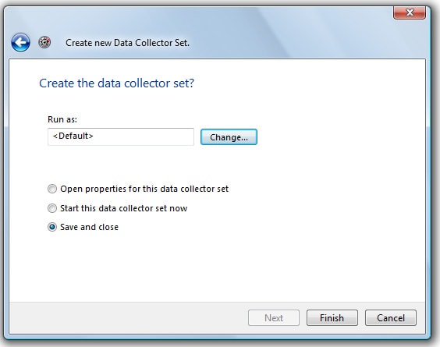Image resolution: width=440 pixels, height=347 pixels.
Task: Click the 'Open properties for this data collector set' label
Action: click(x=144, y=189)
